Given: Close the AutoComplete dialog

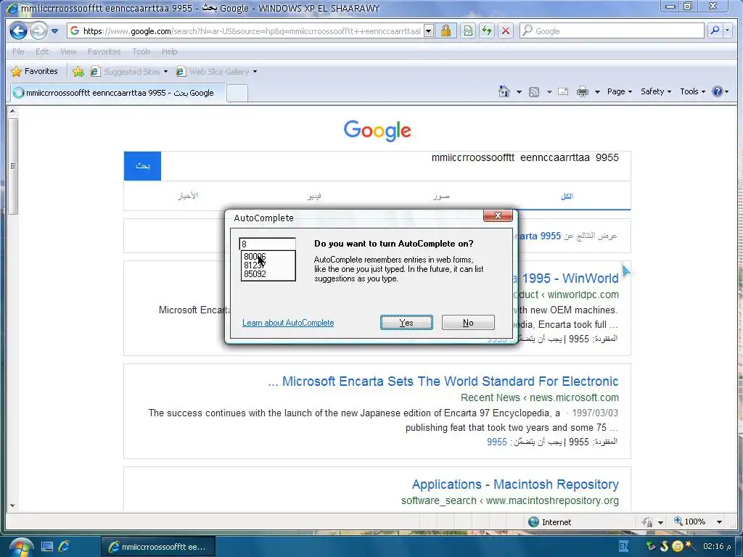Looking at the screenshot, I should pos(498,215).
